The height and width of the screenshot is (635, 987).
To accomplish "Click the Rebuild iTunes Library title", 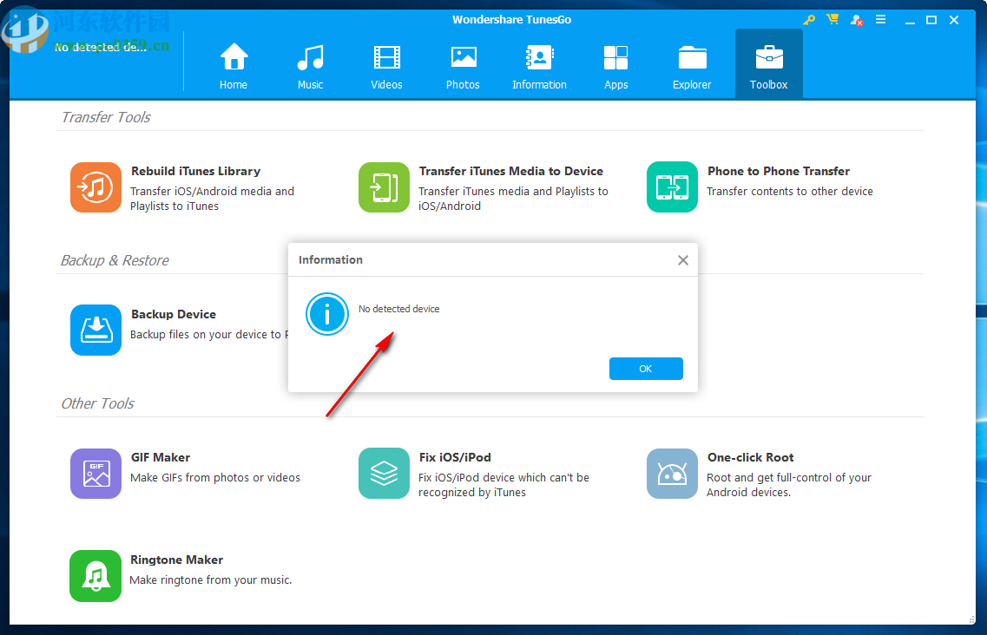I will click(196, 171).
